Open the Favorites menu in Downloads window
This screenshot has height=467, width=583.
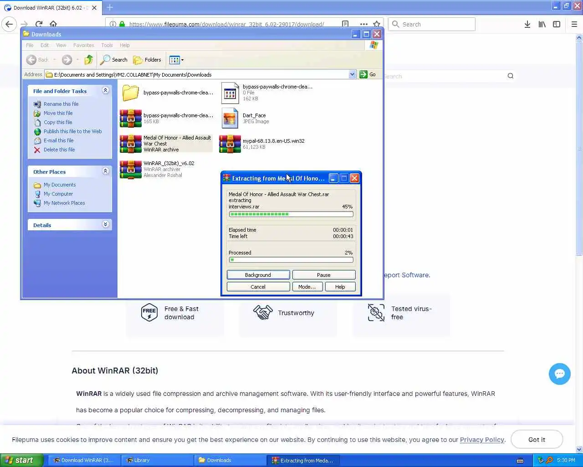pos(83,45)
